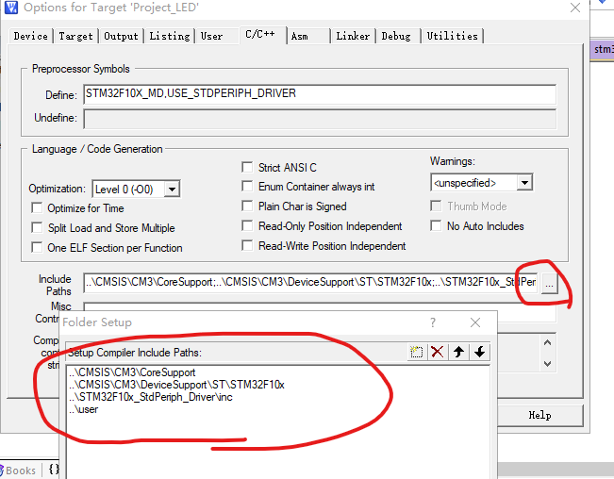Image resolution: width=614 pixels, height=479 pixels.
Task: Switch to the Device tab
Action: [30, 36]
